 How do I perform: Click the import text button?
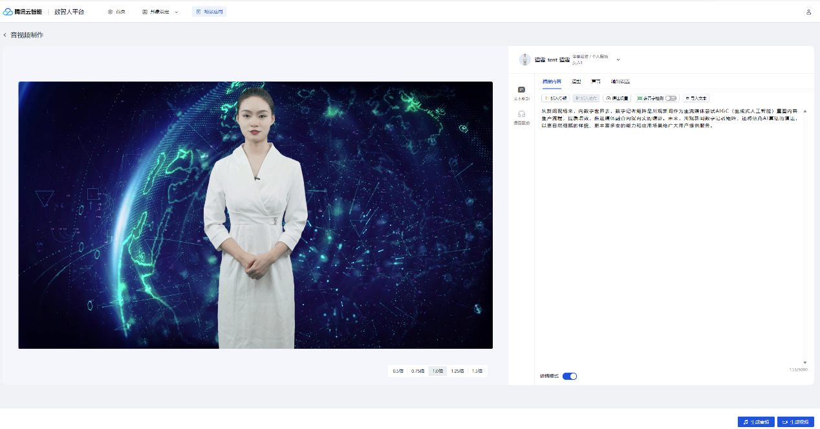[x=696, y=98]
